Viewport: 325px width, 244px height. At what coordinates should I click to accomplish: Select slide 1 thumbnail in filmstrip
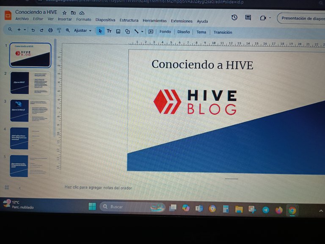30,55
